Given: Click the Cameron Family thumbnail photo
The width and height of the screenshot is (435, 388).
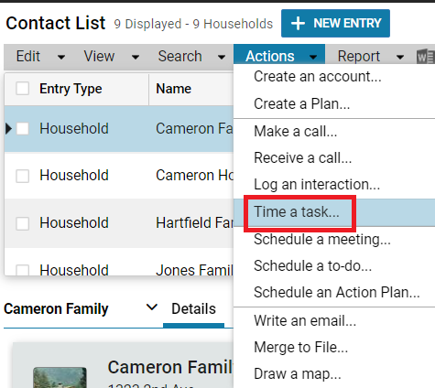Looking at the screenshot, I should click(x=60, y=378).
